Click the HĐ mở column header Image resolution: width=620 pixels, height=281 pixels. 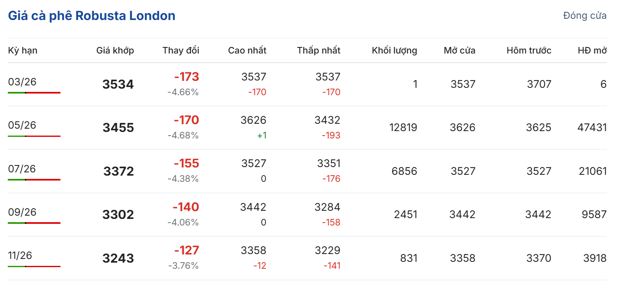tap(592, 50)
